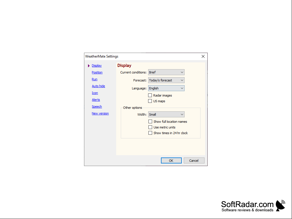The image size is (292, 219).
Task: Enable the Radar images checkbox
Action: pos(150,95)
